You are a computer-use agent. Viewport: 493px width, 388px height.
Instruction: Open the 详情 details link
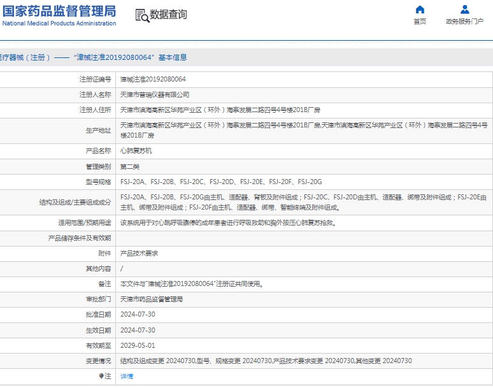click(127, 376)
